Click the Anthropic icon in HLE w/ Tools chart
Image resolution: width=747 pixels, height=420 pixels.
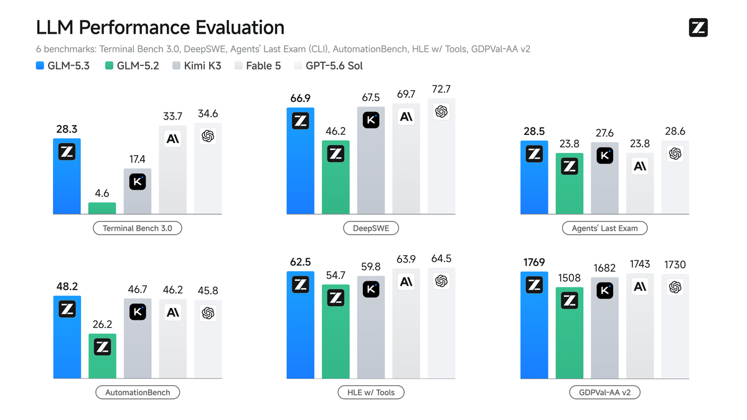tap(406, 282)
